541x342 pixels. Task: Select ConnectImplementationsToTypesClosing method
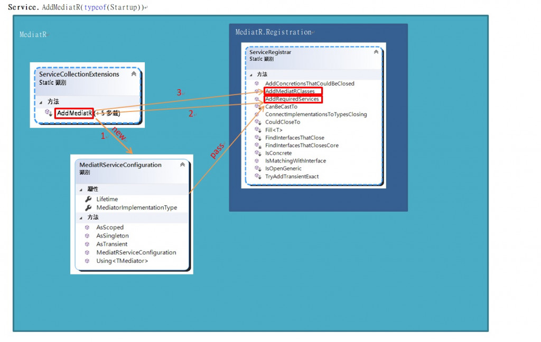coord(316,115)
